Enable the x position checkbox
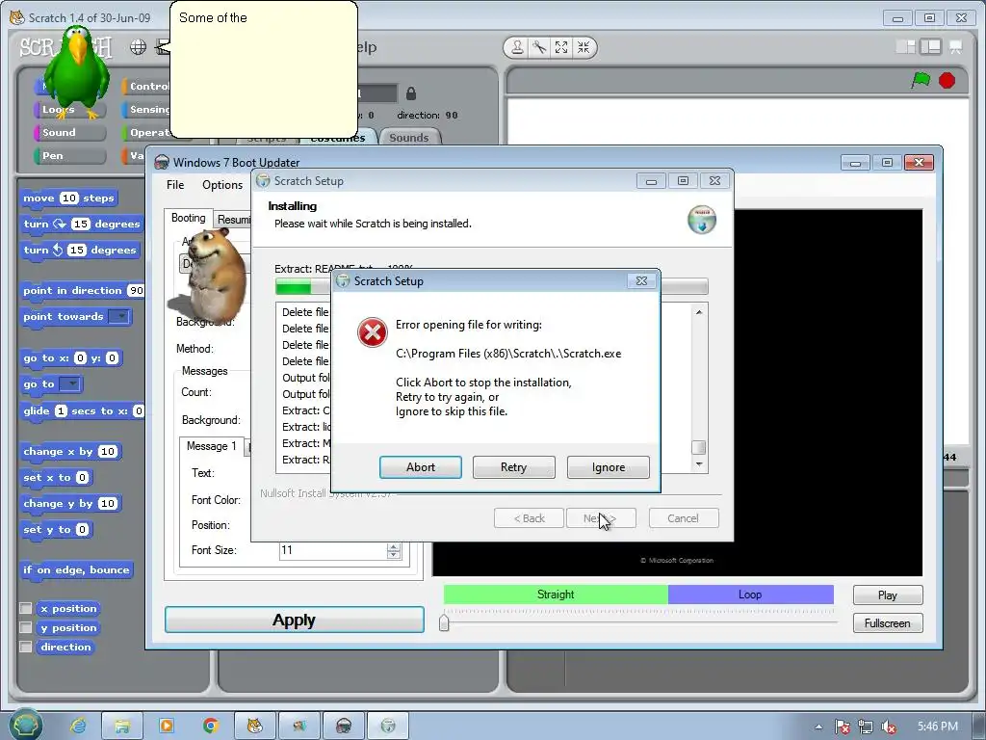The width and height of the screenshot is (986, 740). click(x=26, y=609)
